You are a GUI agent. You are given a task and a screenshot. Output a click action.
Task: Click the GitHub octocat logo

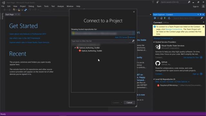pyautogui.click(x=158, y=63)
